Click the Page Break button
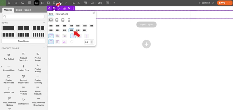 point(23,41)
